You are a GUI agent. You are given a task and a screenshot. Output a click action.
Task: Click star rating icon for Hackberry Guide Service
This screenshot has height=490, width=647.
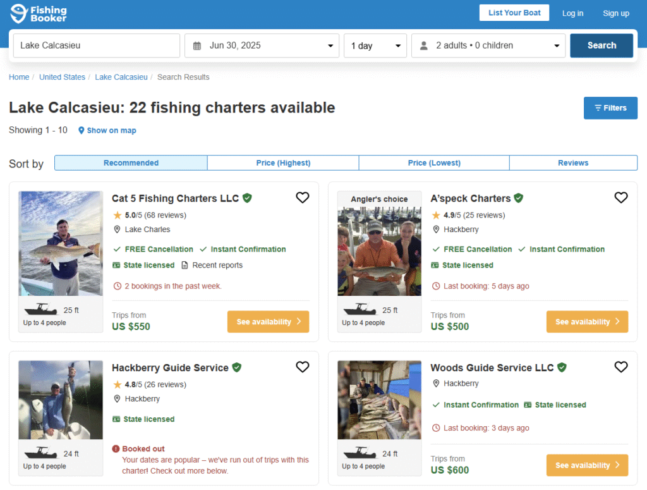coord(118,384)
